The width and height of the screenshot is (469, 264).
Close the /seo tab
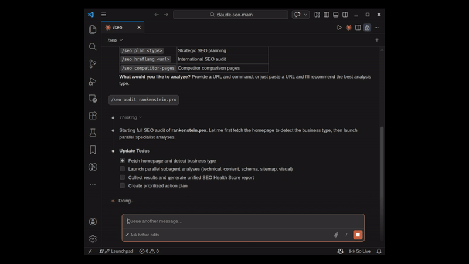tap(139, 28)
